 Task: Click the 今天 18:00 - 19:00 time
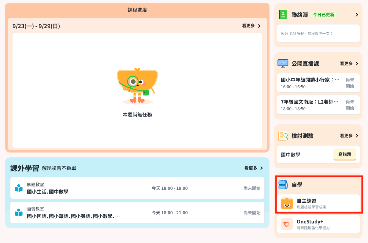pyautogui.click(x=170, y=188)
